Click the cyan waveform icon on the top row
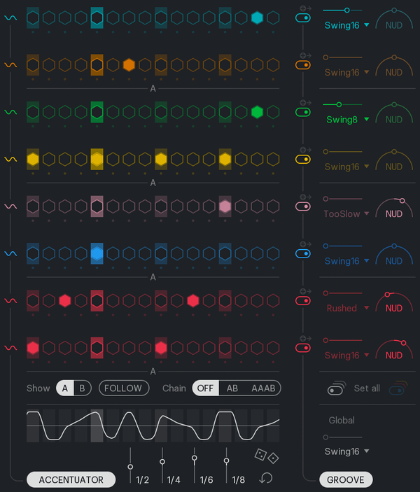This screenshot has width=420, height=492. pyautogui.click(x=10, y=18)
